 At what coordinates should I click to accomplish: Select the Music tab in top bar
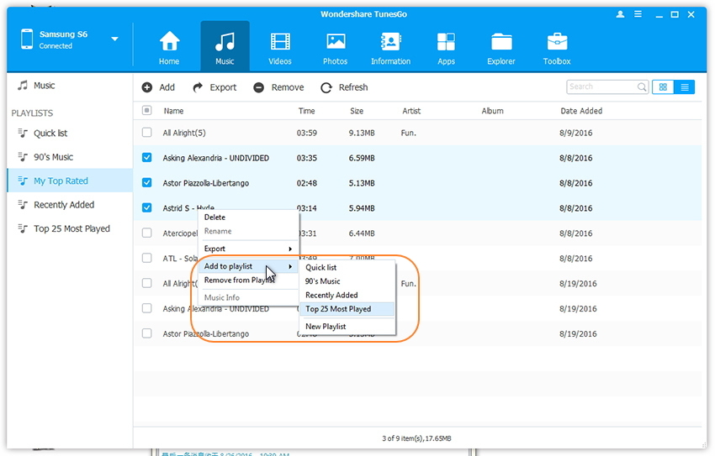(x=225, y=46)
